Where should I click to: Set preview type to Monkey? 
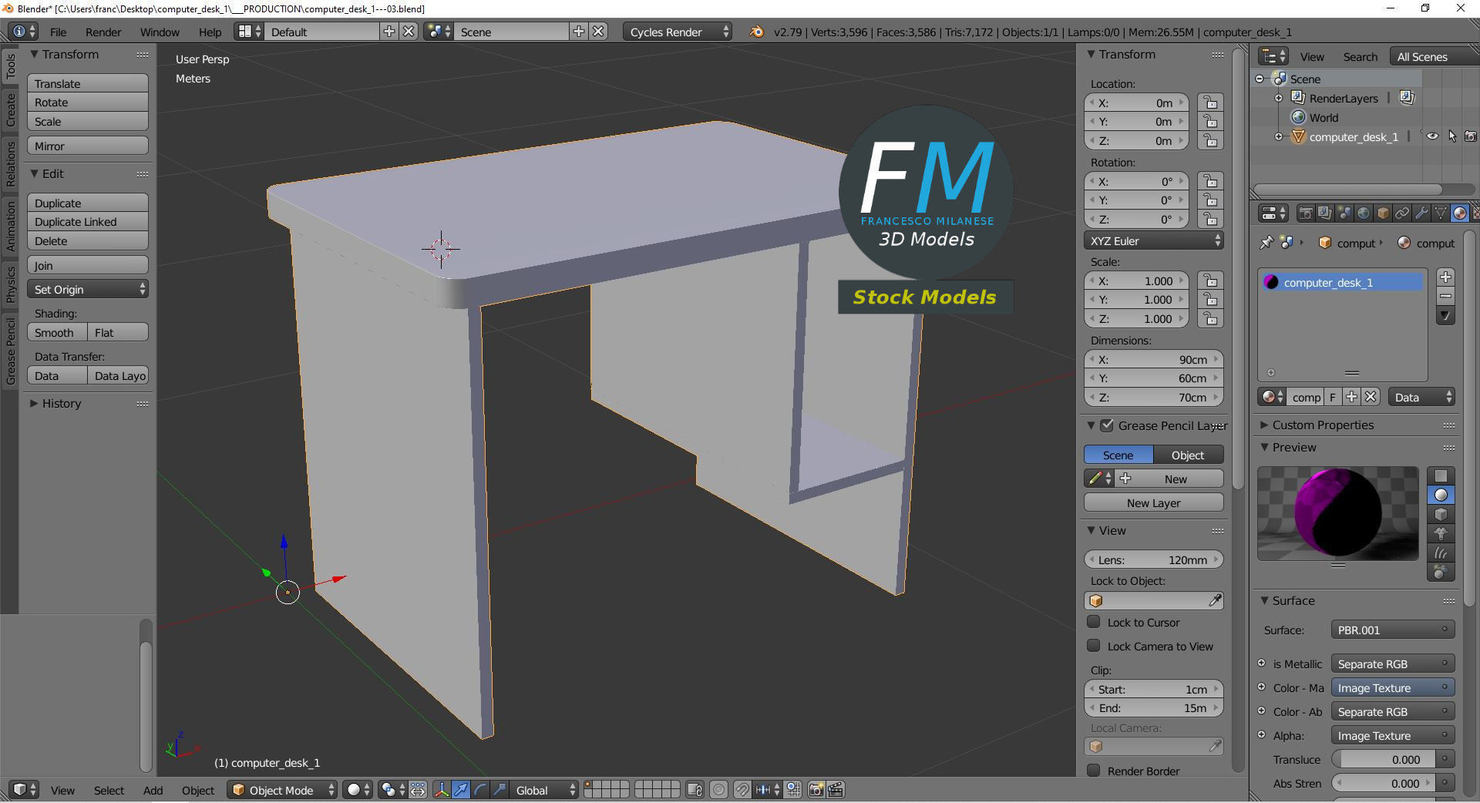[1441, 533]
